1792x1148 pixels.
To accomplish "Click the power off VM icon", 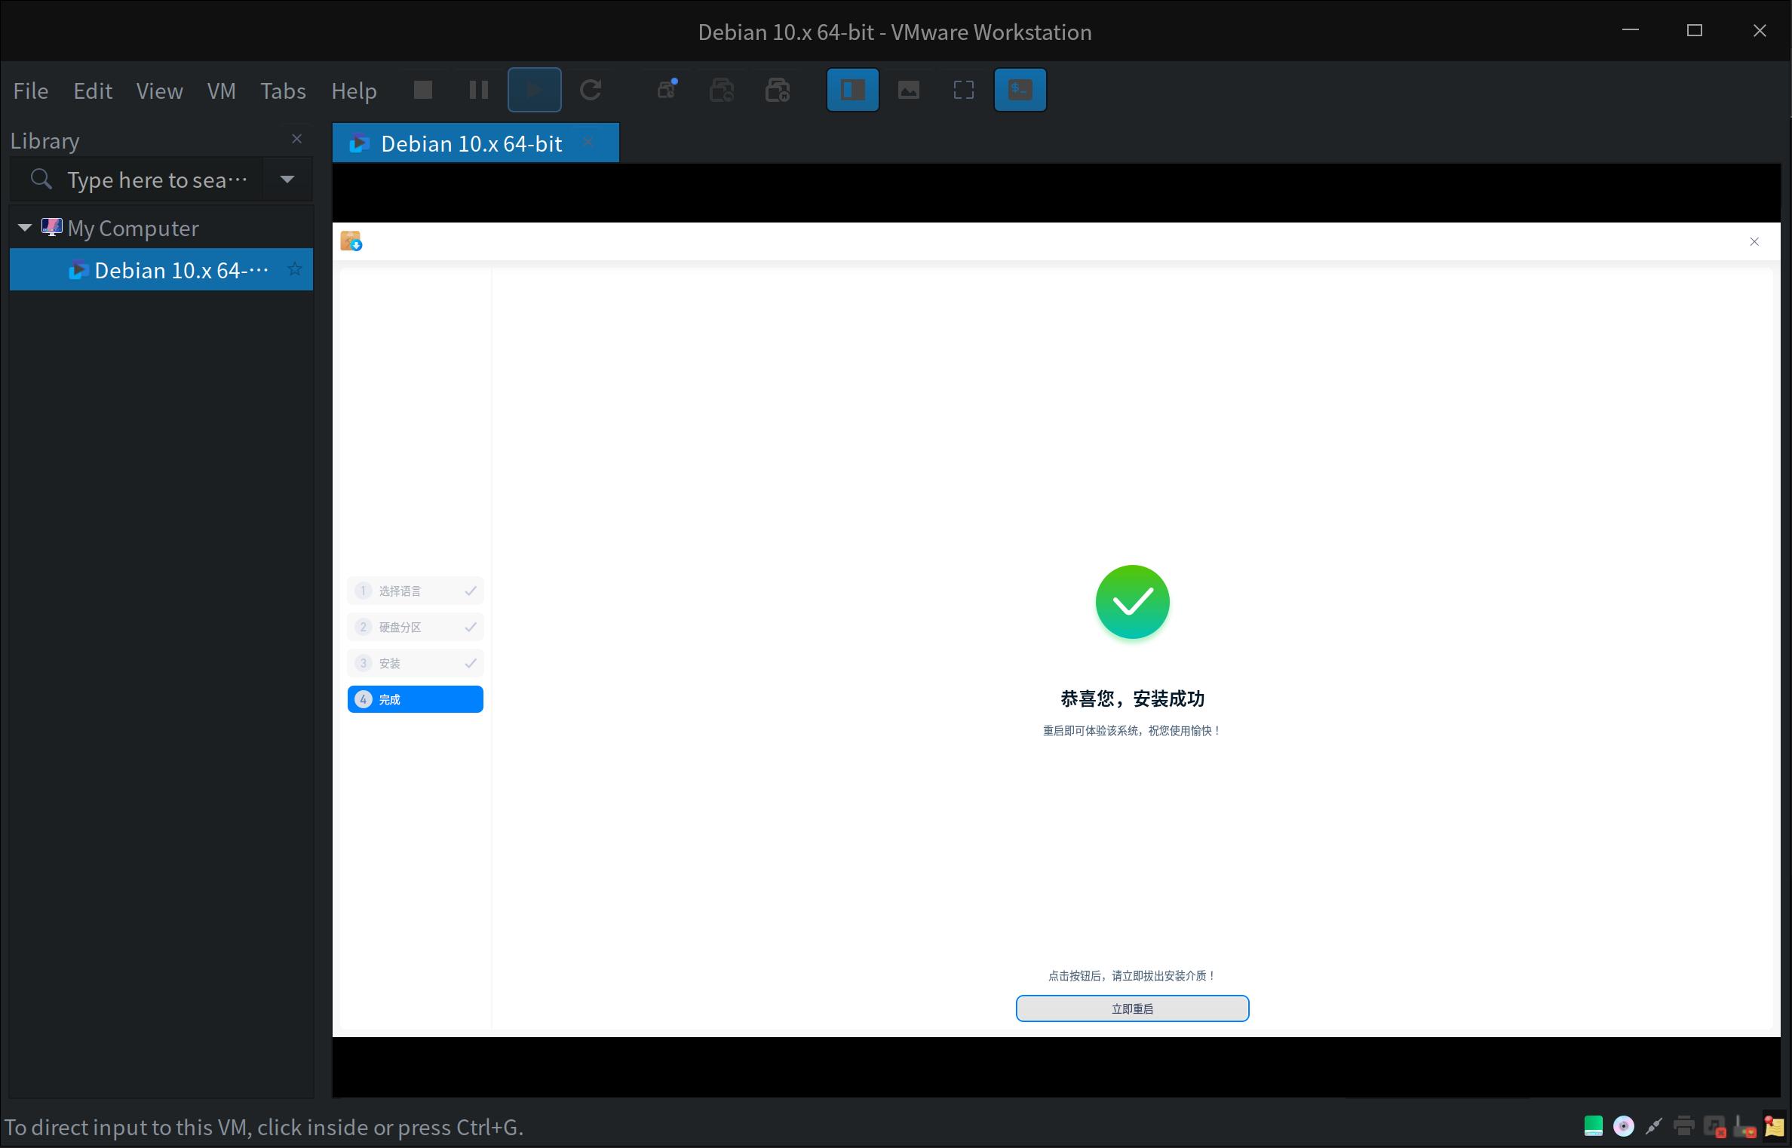I will (422, 90).
